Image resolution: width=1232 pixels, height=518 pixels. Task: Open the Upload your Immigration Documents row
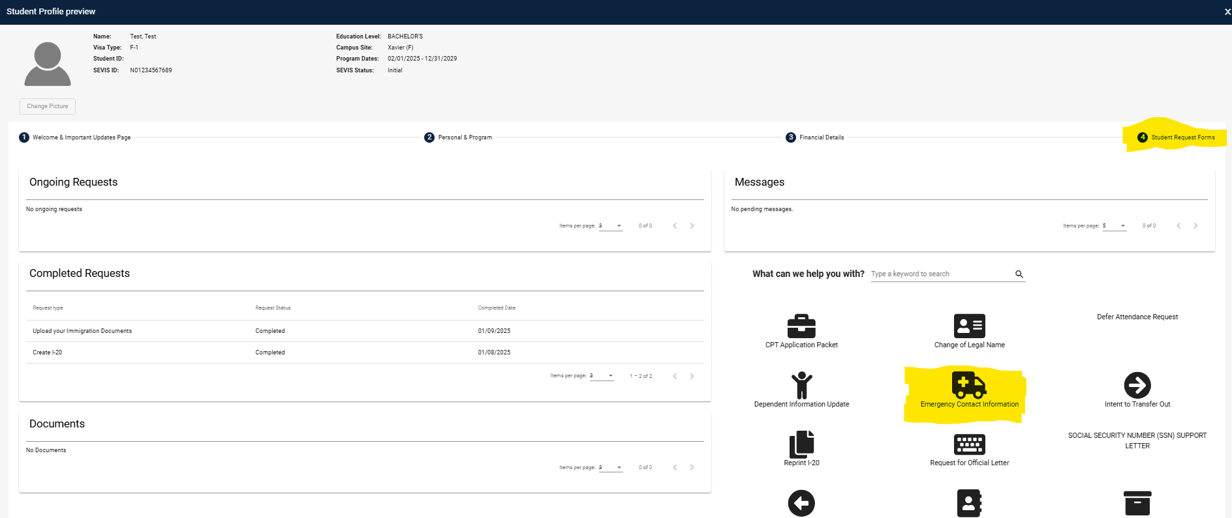pyautogui.click(x=365, y=331)
